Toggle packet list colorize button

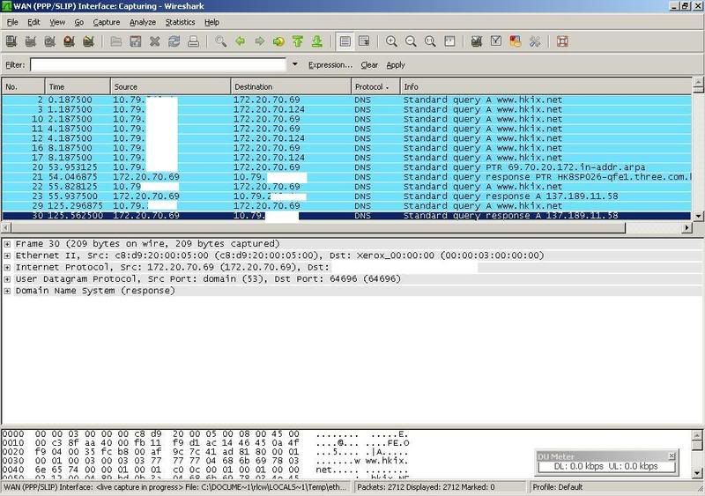pyautogui.click(x=345, y=41)
